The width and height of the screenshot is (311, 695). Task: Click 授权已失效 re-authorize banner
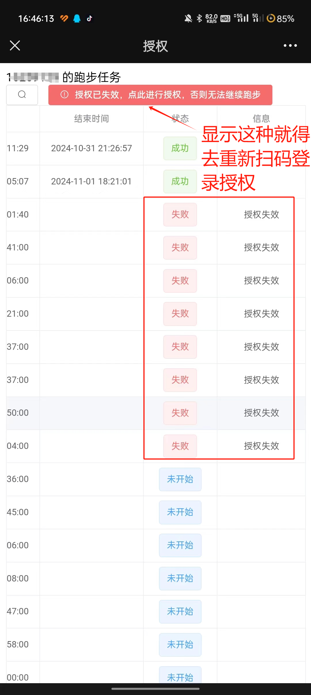[160, 95]
